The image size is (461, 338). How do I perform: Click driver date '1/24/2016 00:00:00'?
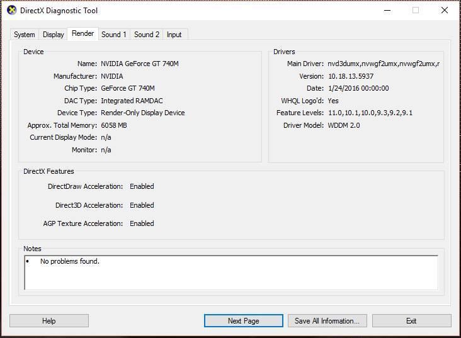click(x=358, y=89)
